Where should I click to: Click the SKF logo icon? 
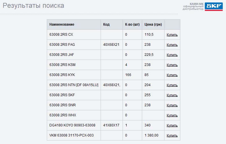[214, 6]
